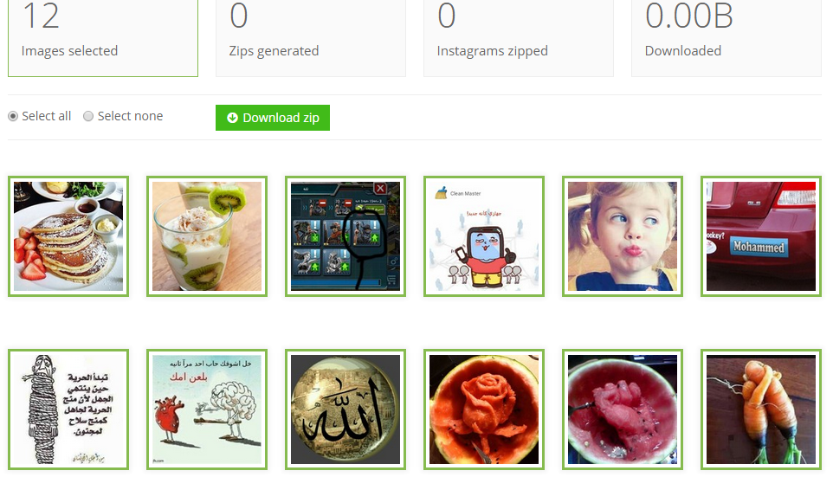This screenshot has width=833, height=490.
Task: Click the Instagrams zipped stat card
Action: 519,37
